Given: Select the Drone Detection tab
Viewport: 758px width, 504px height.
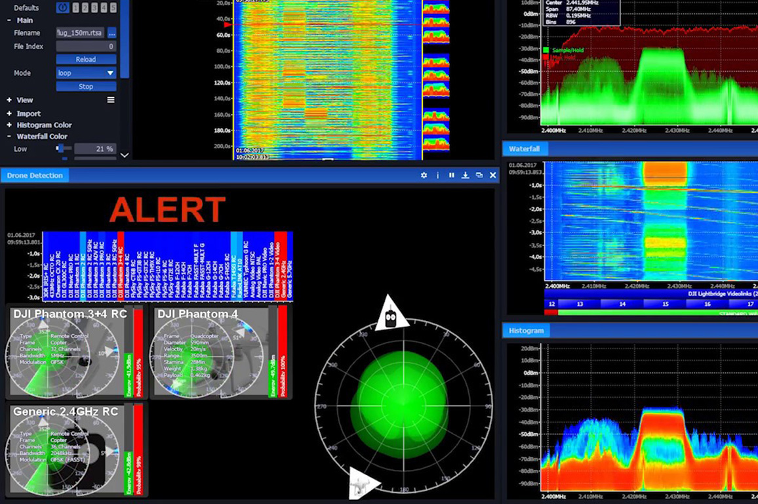Looking at the screenshot, I should tap(35, 175).
